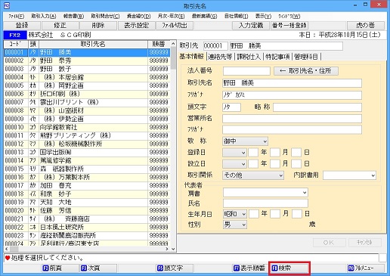The height and width of the screenshot is (276, 390).
Task: Open the 取引関係 dropdown showing その他
Action: click(253, 175)
